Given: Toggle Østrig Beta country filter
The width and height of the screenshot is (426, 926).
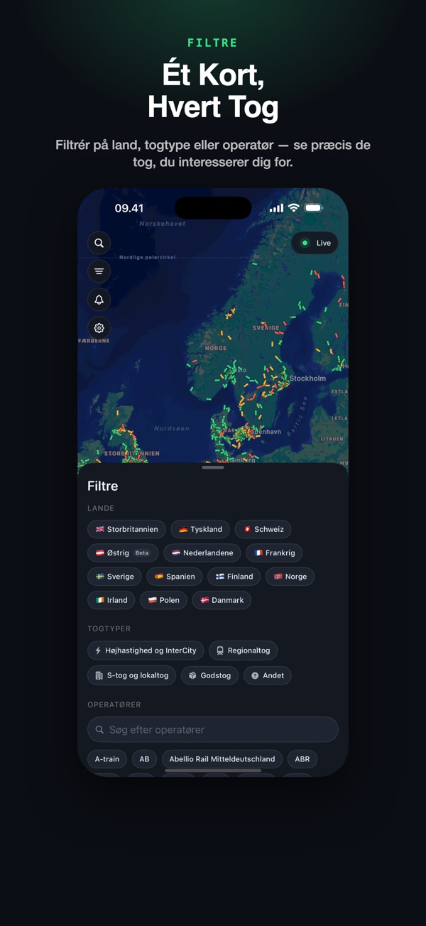Looking at the screenshot, I should [x=123, y=552].
